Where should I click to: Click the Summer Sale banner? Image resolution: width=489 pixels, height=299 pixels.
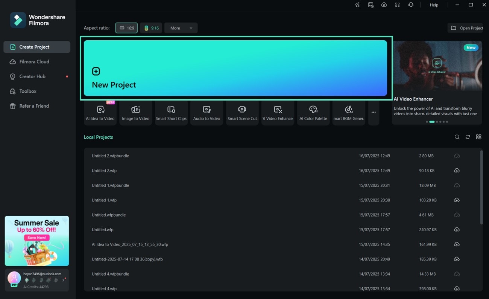[37, 241]
